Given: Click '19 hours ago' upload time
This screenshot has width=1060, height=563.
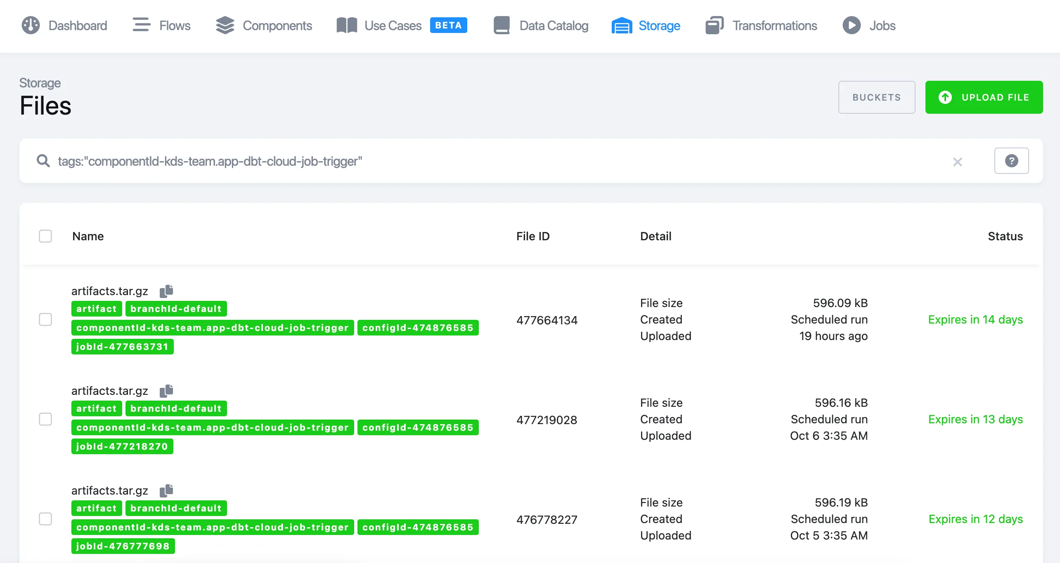Looking at the screenshot, I should 833,336.
